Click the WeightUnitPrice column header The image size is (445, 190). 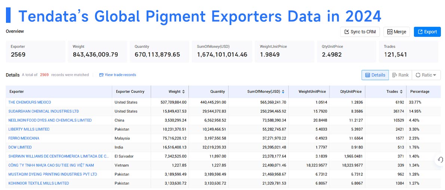pos(309,92)
